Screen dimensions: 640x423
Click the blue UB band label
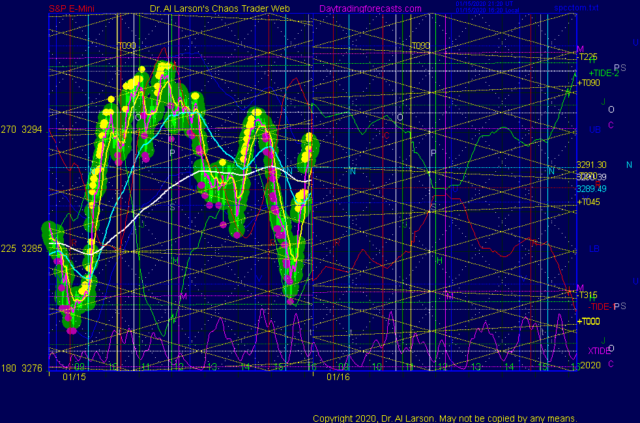click(595, 130)
